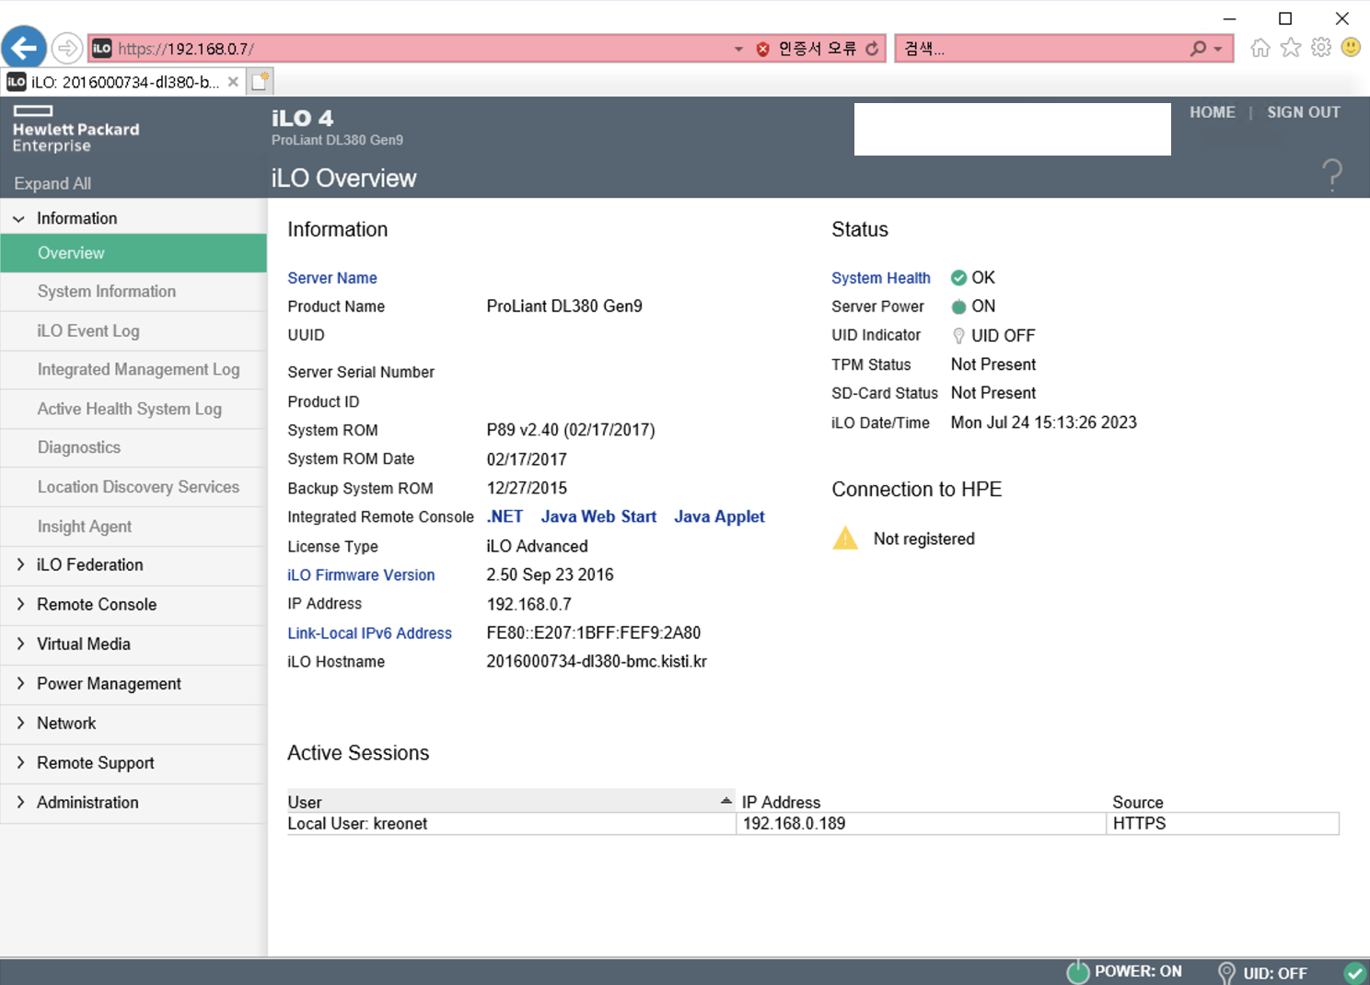This screenshot has height=985, width=1370.
Task: Click hostname 2016000734-dl380-bmc.kisti.kr
Action: [x=597, y=662]
